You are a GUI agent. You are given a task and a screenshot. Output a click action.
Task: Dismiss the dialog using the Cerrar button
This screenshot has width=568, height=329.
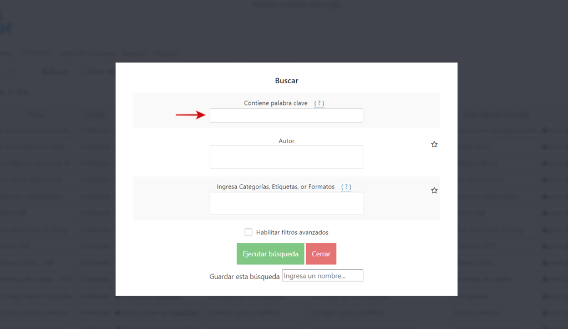point(321,254)
